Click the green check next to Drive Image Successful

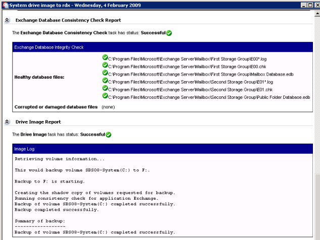(109, 135)
